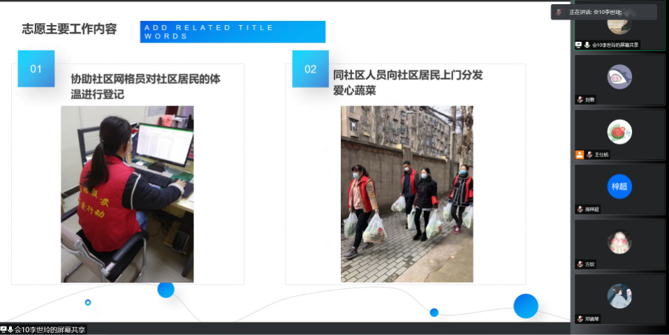Select 王仕铭's watermelon avatar tile

click(619, 131)
